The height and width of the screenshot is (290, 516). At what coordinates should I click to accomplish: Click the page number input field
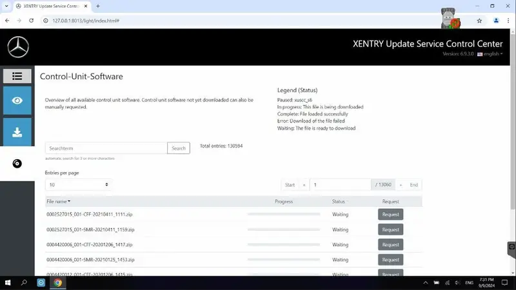point(341,185)
